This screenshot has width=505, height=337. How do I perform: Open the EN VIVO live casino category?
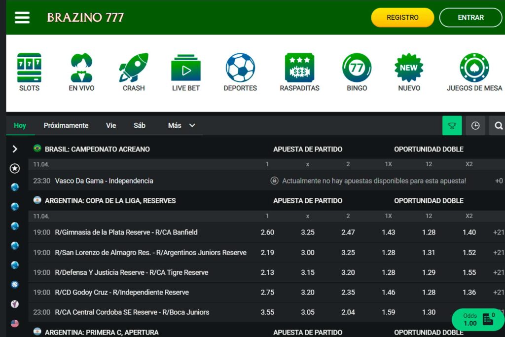pyautogui.click(x=81, y=72)
